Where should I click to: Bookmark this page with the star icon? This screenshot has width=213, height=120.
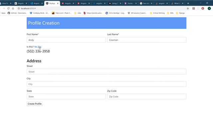(188, 8)
